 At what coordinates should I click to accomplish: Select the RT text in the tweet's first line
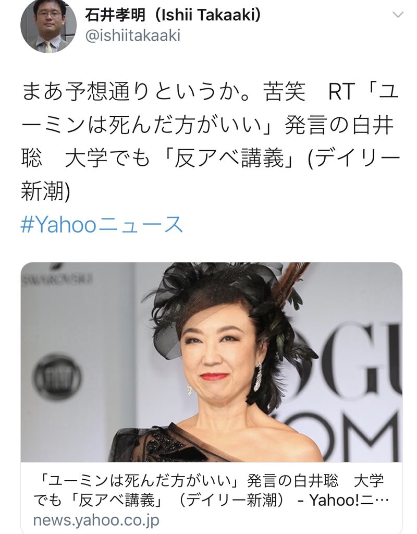pos(341,92)
